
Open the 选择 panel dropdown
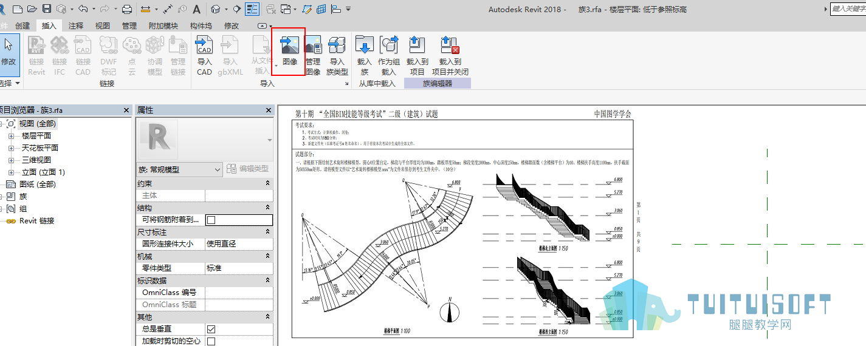click(x=10, y=83)
